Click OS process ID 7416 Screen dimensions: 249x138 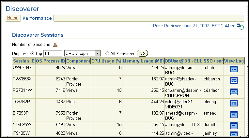click(60, 90)
